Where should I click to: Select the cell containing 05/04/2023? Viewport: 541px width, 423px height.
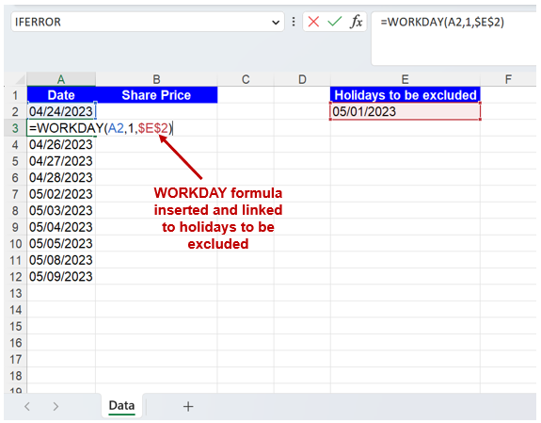pos(61,227)
